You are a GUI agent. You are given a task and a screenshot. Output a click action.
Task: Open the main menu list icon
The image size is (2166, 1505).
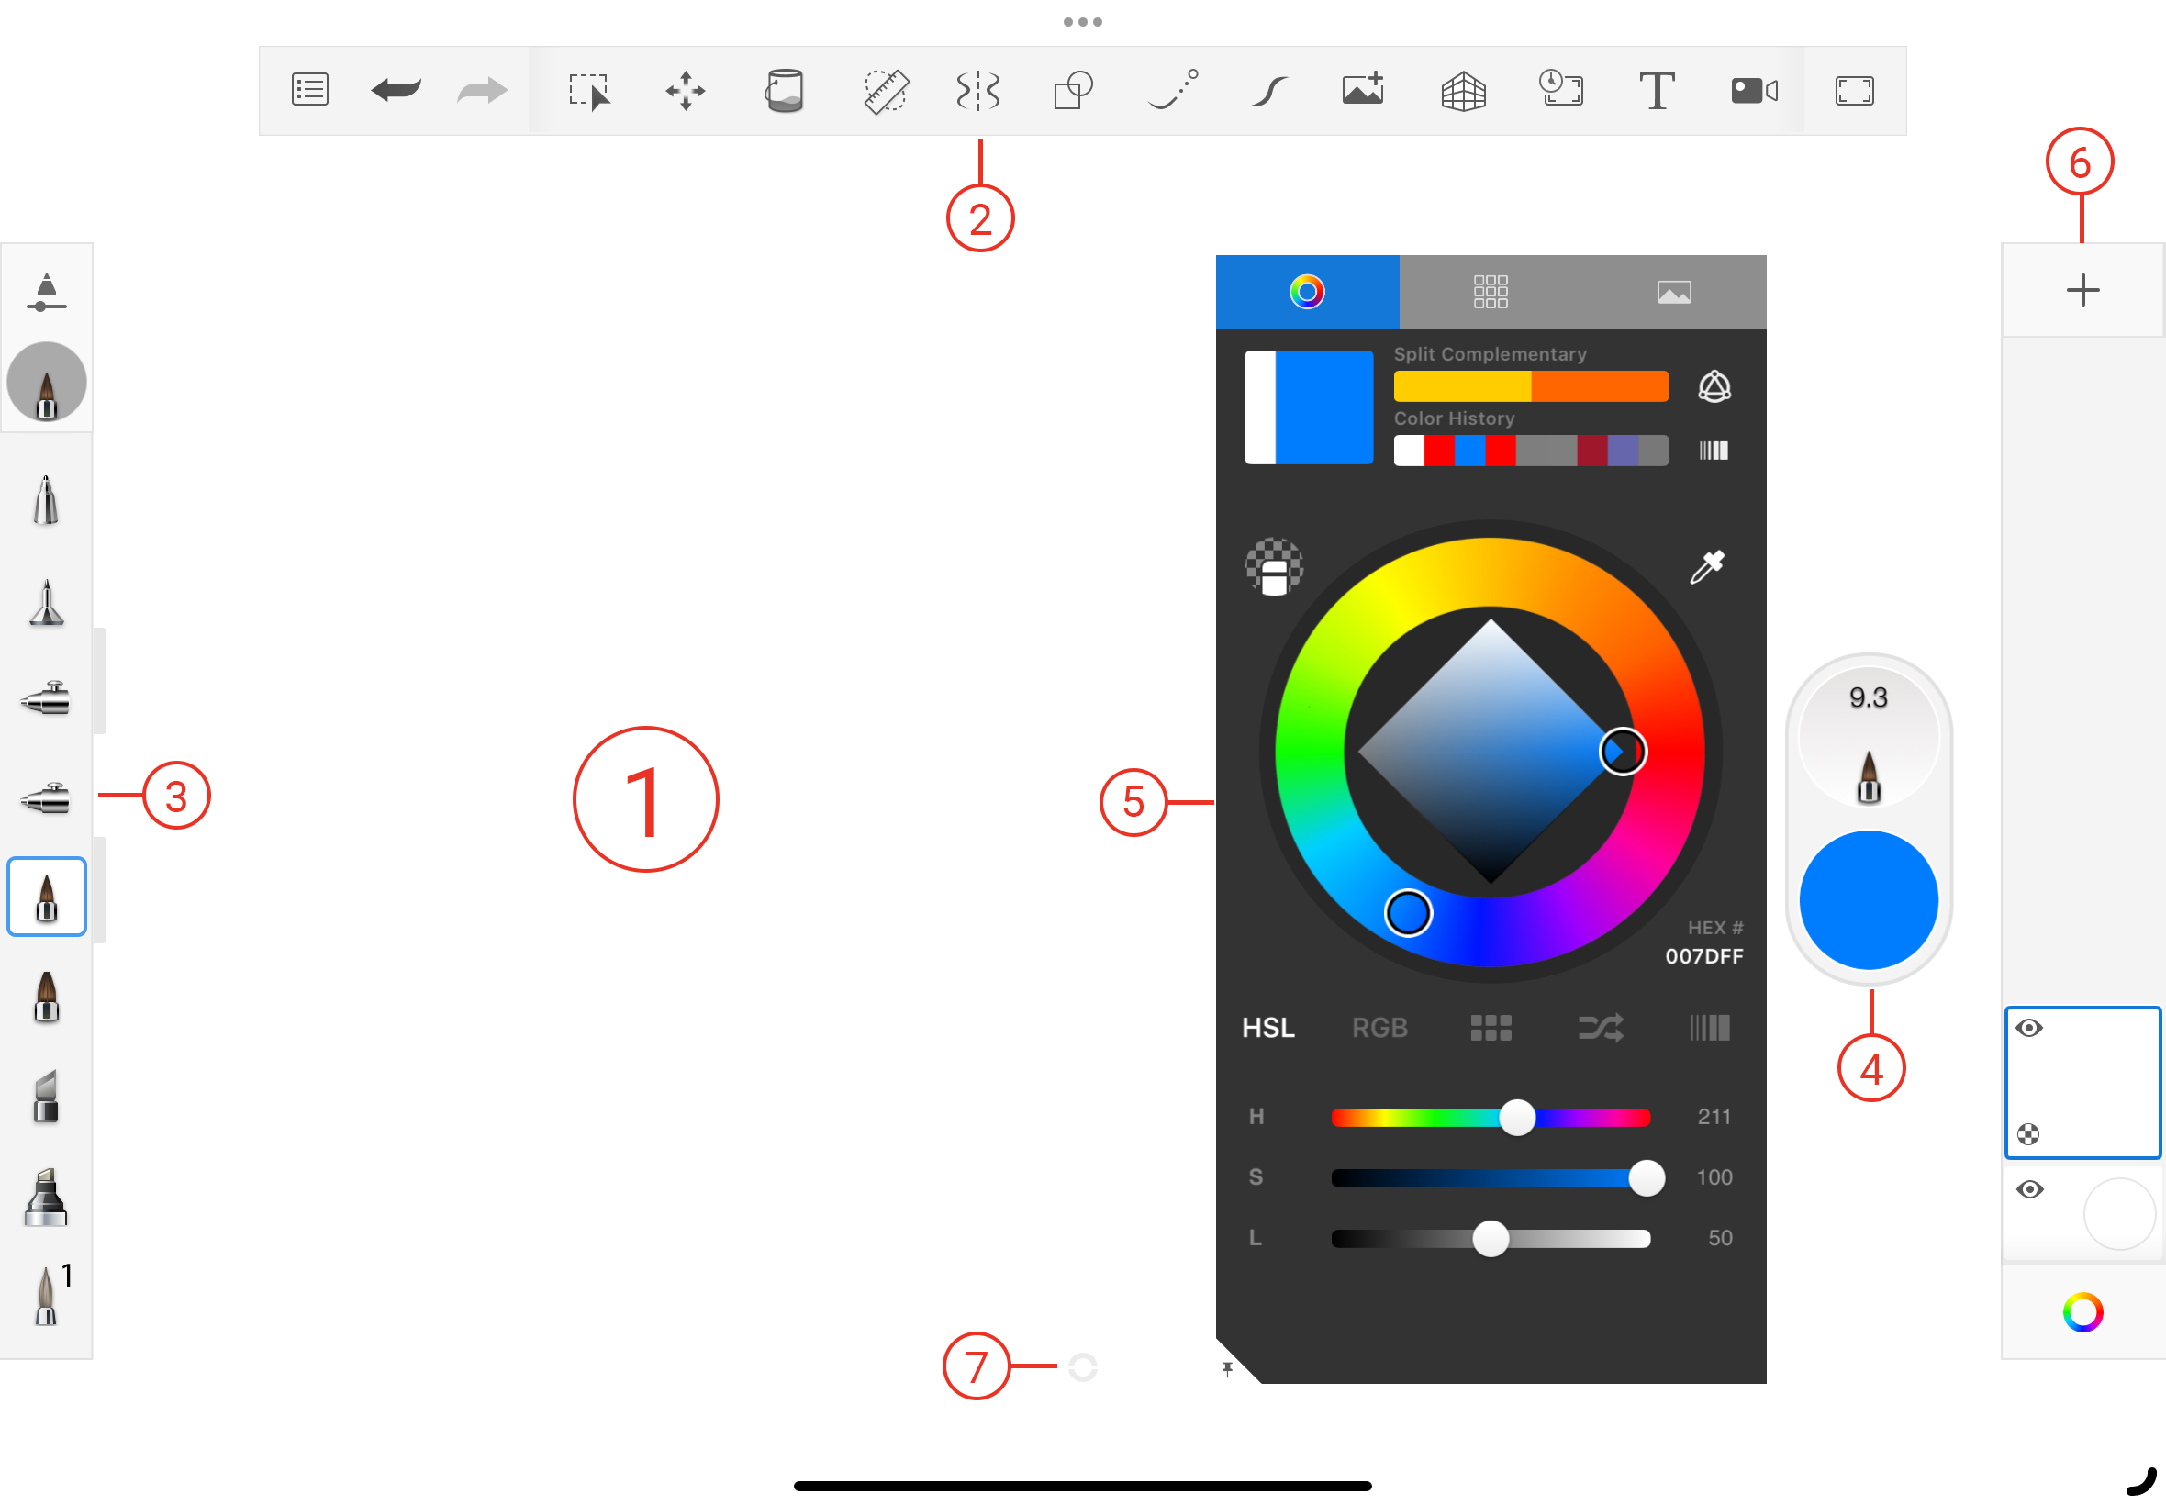coord(309,91)
